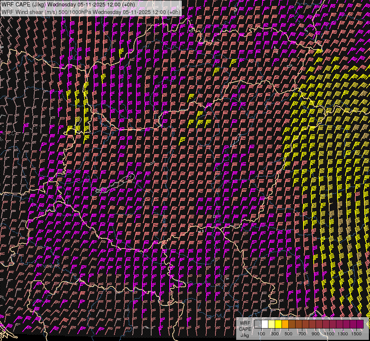Pick the pale yellow legend swatch

click(271, 324)
